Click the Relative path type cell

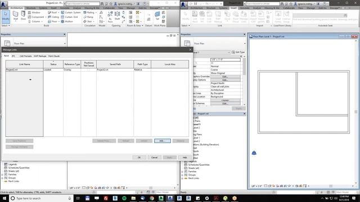pyautogui.click(x=142, y=70)
